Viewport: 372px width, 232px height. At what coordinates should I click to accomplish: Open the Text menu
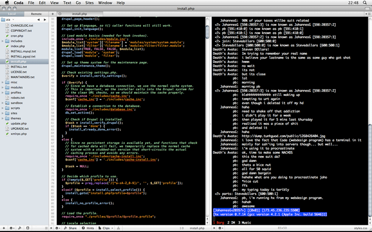coord(67,3)
